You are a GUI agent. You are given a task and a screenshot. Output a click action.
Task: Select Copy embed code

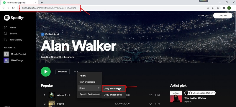click(x=114, y=95)
